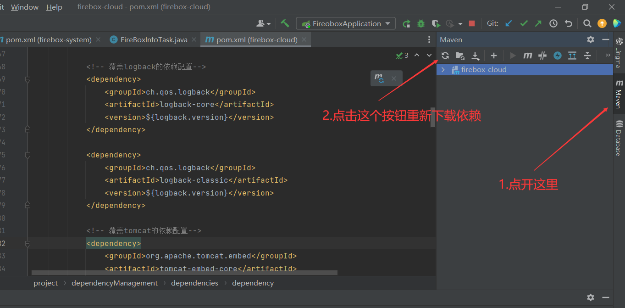Hide the bottom tool window
This screenshot has width=625, height=308.
[606, 297]
